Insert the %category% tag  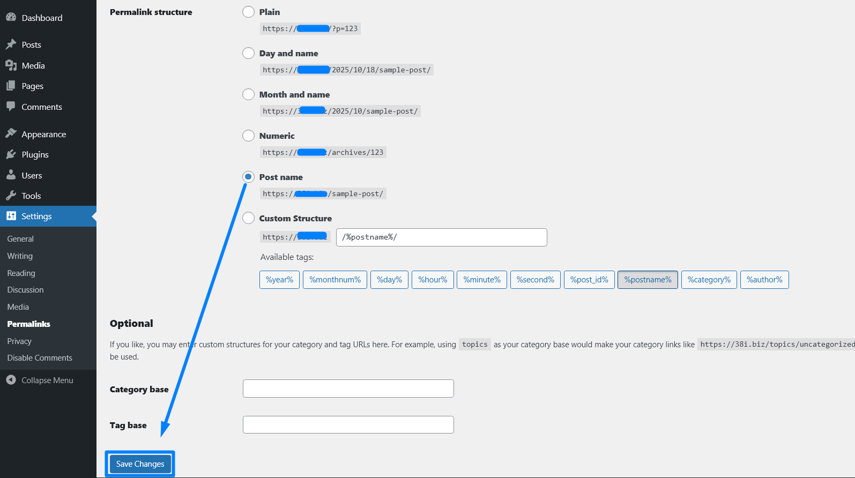click(x=709, y=280)
